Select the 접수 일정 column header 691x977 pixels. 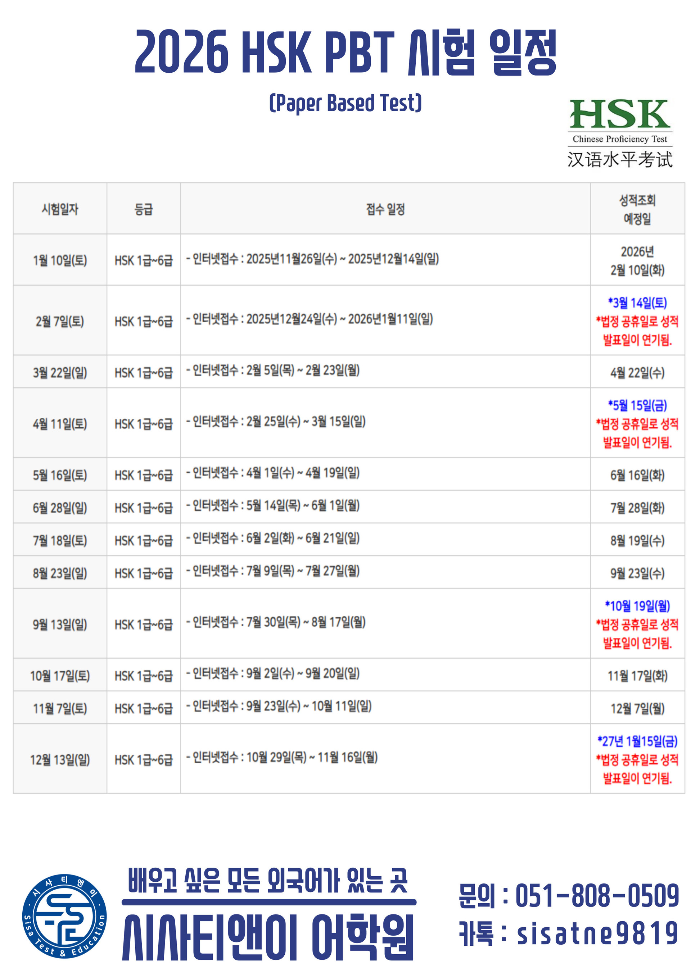pos(385,209)
